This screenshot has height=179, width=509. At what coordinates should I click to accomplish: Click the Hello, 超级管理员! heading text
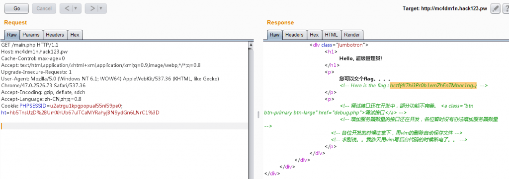(361, 59)
